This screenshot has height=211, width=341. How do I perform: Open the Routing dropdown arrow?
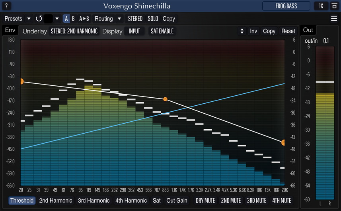point(119,19)
